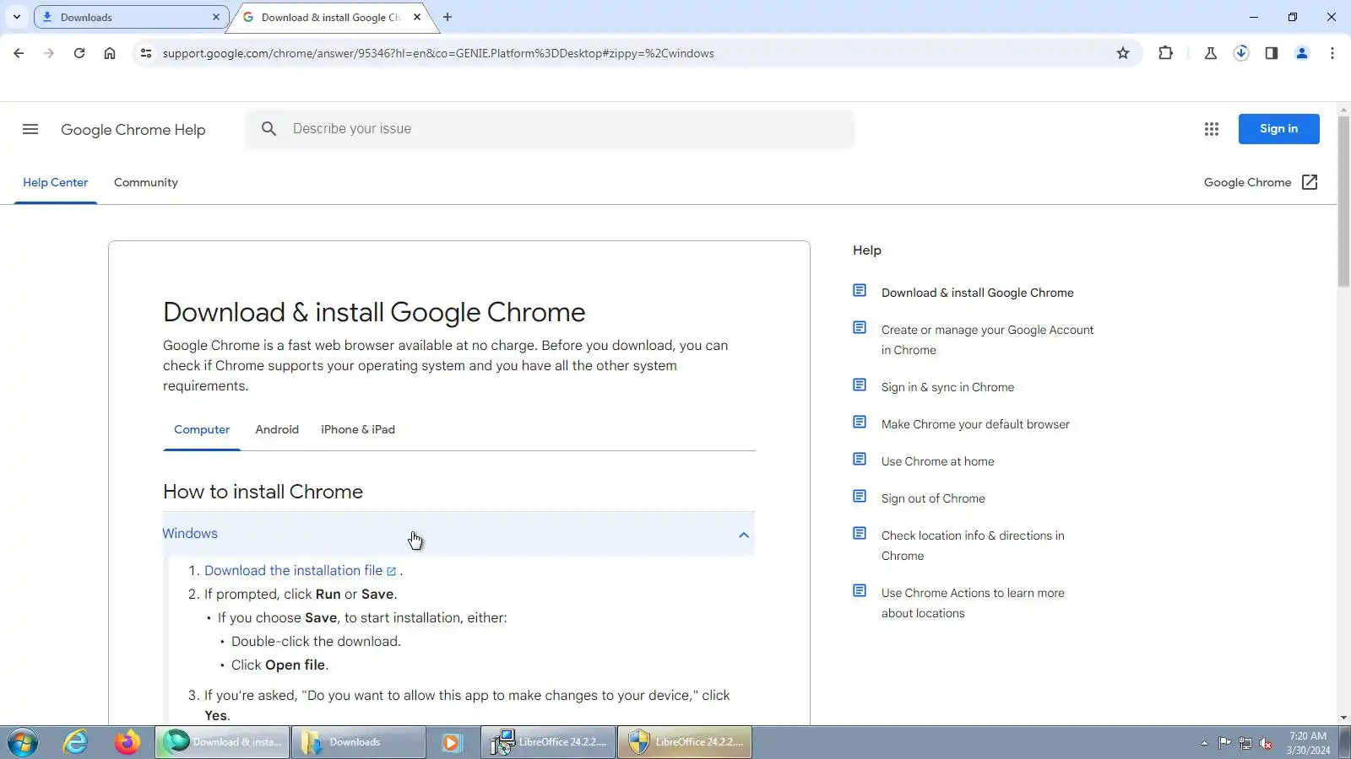Open the Extensions puzzle icon
1351x759 pixels.
[x=1166, y=53]
